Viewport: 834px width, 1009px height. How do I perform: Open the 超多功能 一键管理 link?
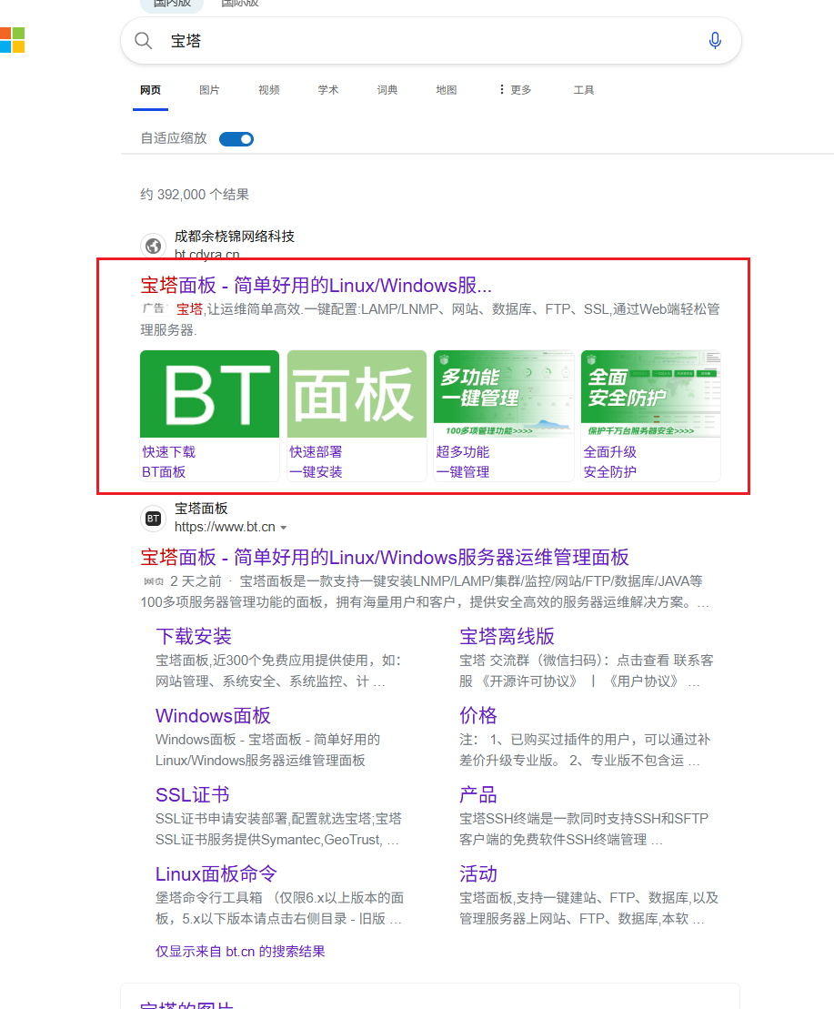(463, 462)
